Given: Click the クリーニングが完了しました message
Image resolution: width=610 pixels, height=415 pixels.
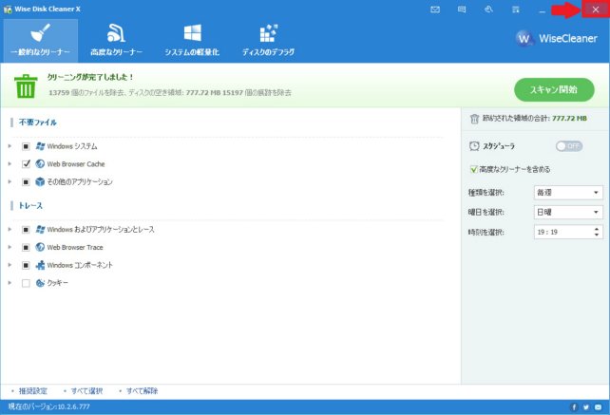Looking at the screenshot, I should pos(90,78).
